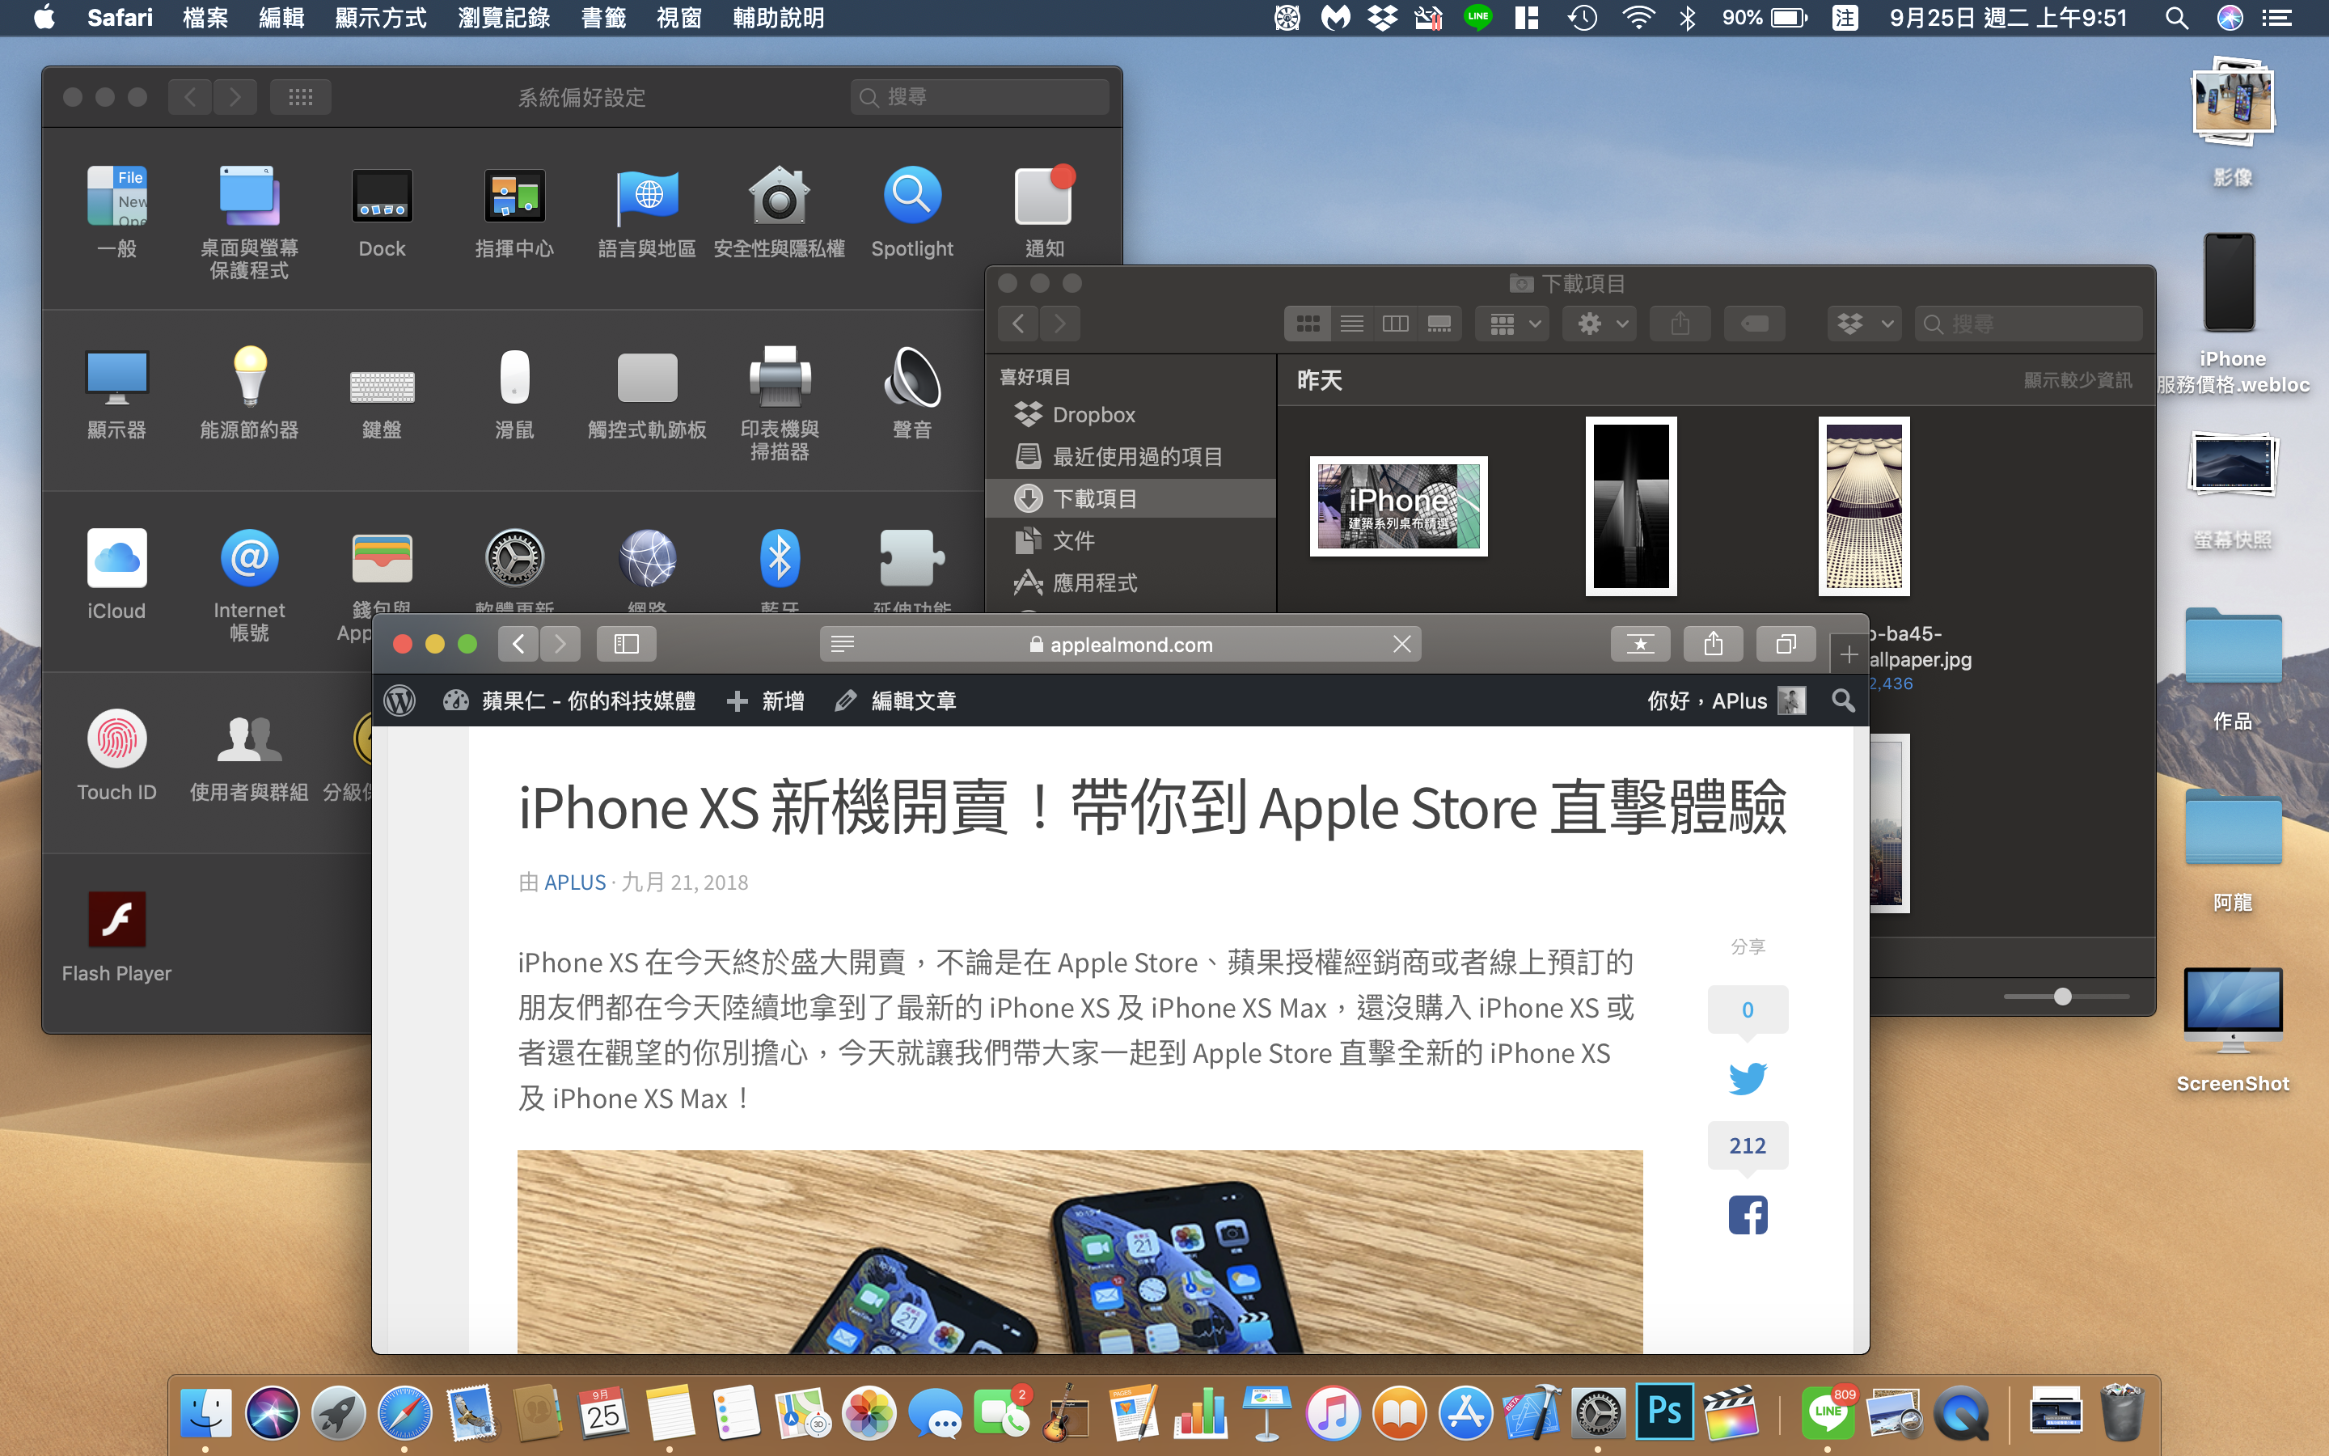Open Safari 編輯 (Edit) menu
Viewport: 2329px width, 1456px height.
[x=281, y=17]
